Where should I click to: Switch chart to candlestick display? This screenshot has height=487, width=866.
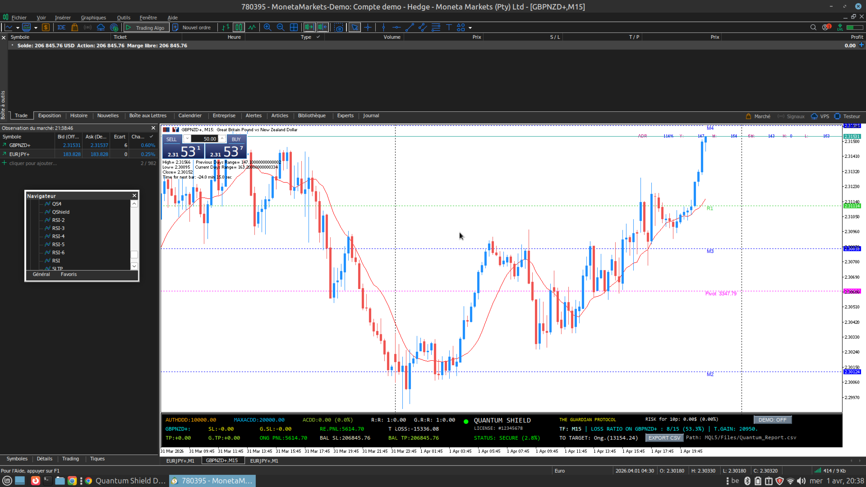(239, 28)
